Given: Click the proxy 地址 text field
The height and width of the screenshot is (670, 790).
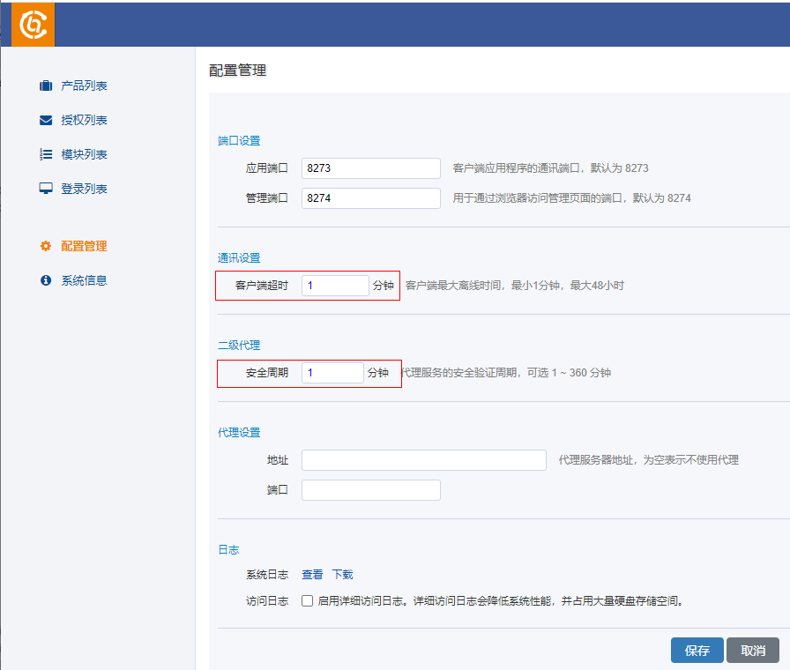Looking at the screenshot, I should tap(423, 460).
